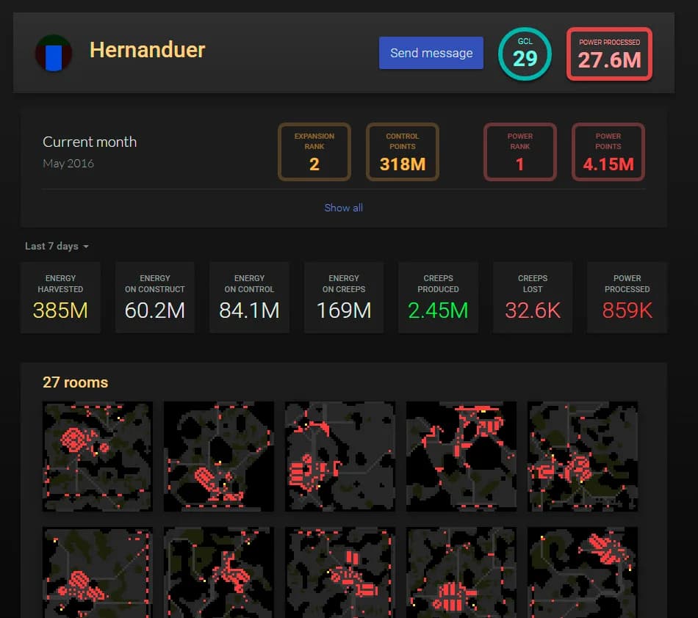Click Energy On Control 84.1M card

[249, 297]
